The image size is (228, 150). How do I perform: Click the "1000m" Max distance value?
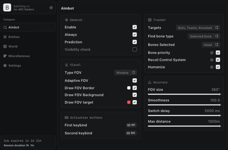pos(214,121)
